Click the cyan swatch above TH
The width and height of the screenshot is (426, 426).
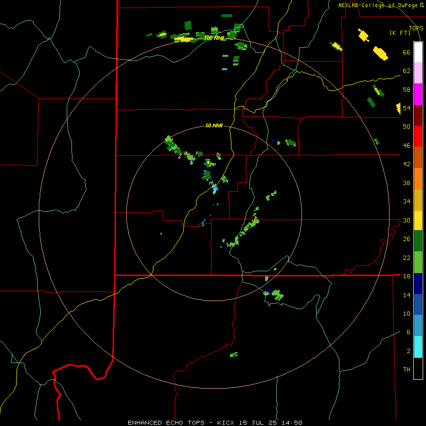[x=418, y=347]
